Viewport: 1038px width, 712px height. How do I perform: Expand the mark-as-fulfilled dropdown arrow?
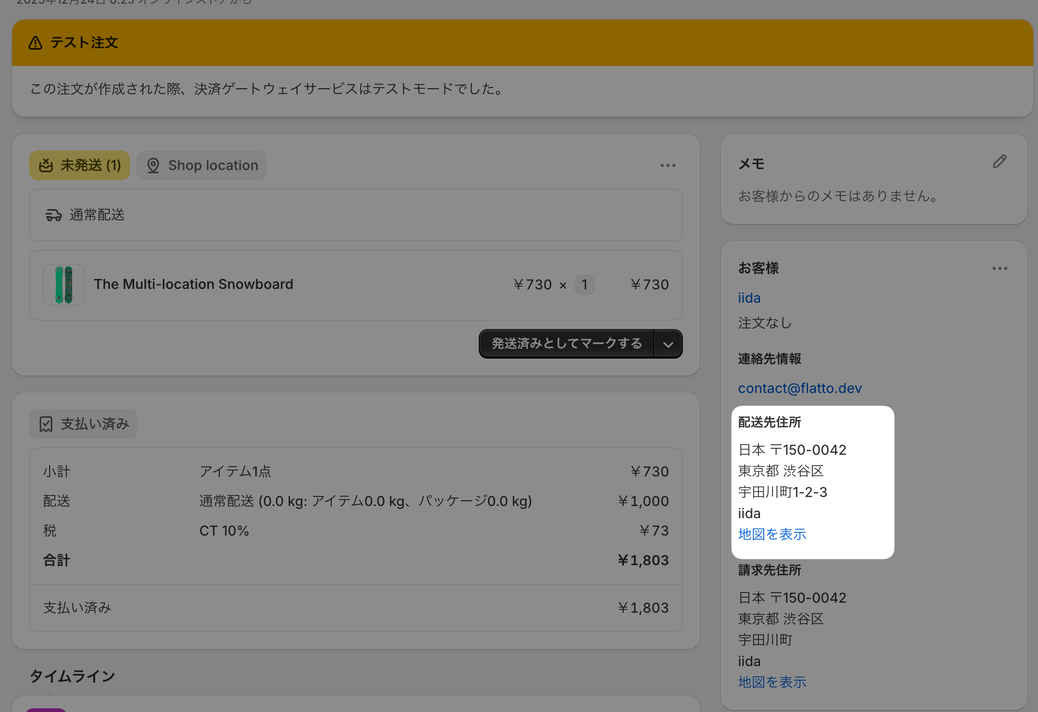(x=668, y=344)
